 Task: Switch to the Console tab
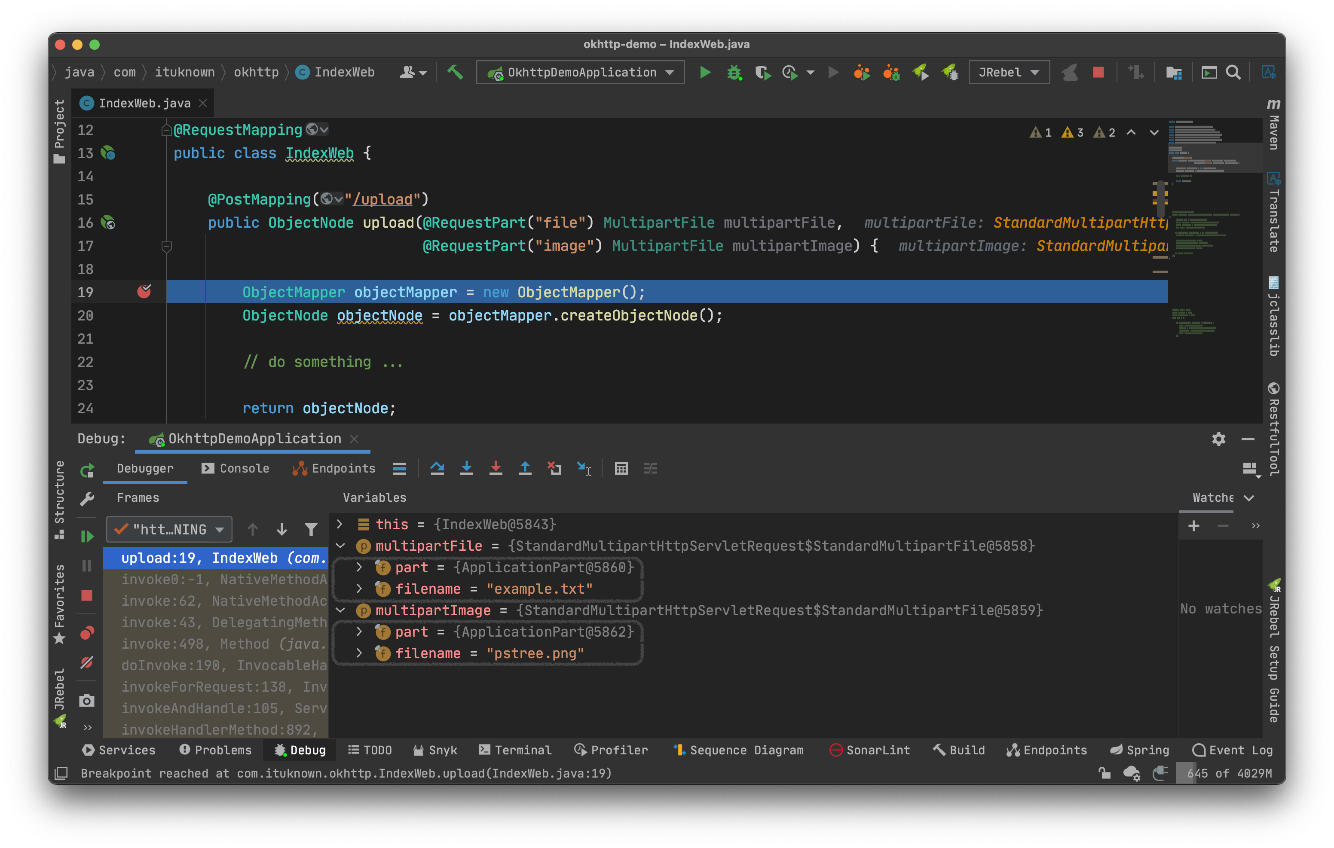(x=236, y=469)
